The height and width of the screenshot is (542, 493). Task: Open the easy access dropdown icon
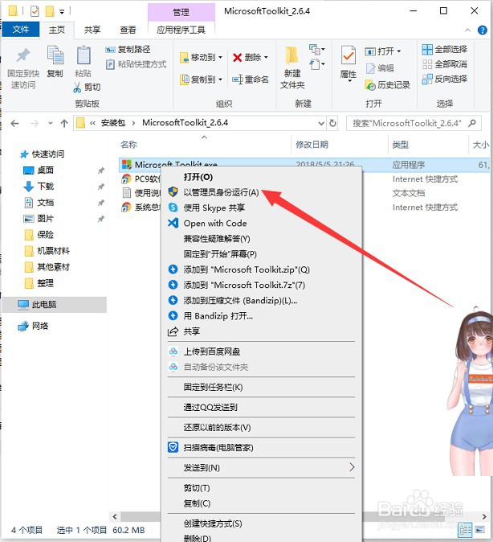tap(317, 64)
